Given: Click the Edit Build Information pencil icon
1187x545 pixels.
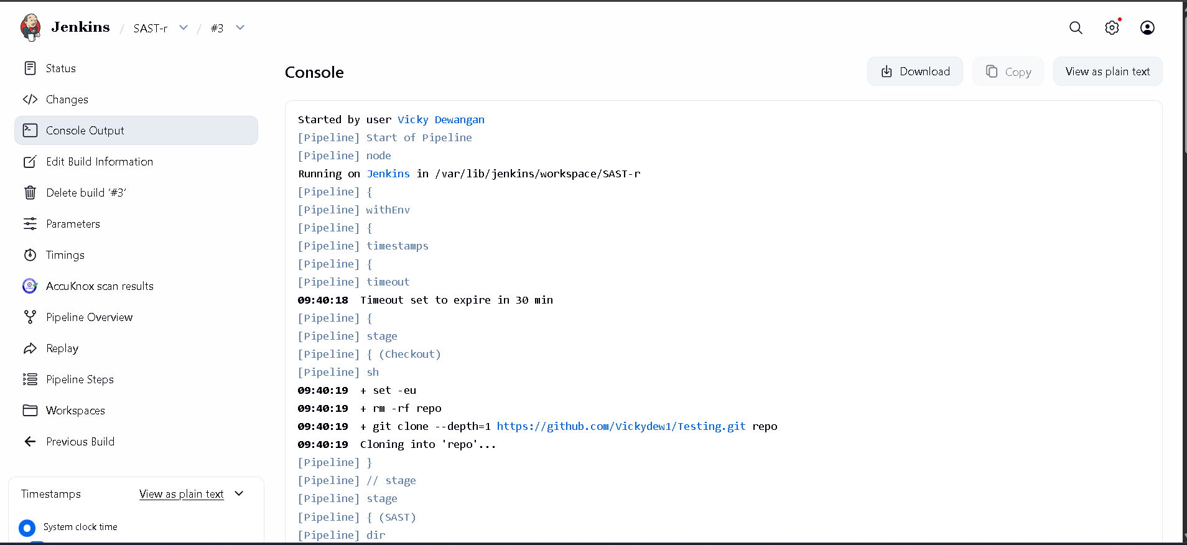Looking at the screenshot, I should point(30,161).
